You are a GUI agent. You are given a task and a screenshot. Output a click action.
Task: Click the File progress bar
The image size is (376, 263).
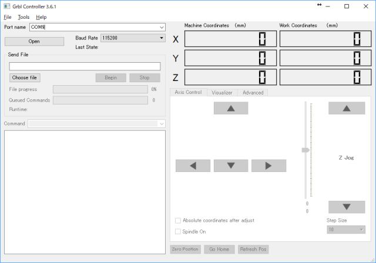(100, 89)
